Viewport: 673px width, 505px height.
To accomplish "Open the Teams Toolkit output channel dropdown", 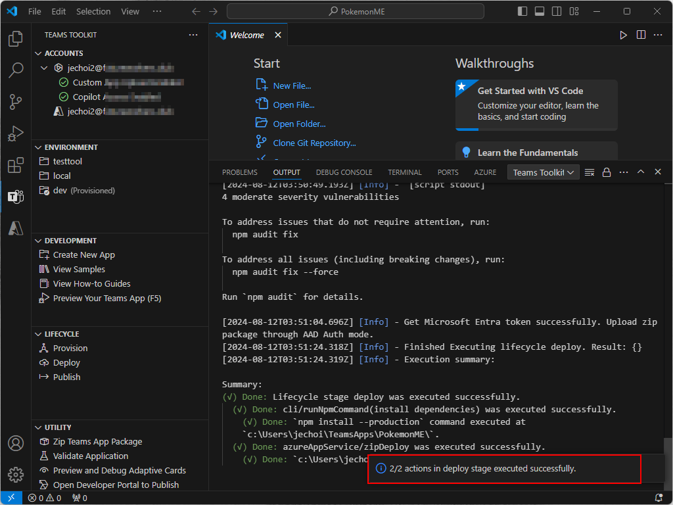I will [x=543, y=172].
